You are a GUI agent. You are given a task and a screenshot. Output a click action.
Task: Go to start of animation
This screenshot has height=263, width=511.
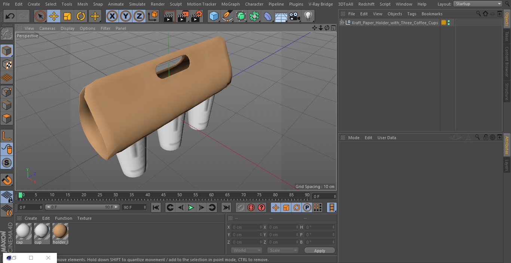point(156,207)
